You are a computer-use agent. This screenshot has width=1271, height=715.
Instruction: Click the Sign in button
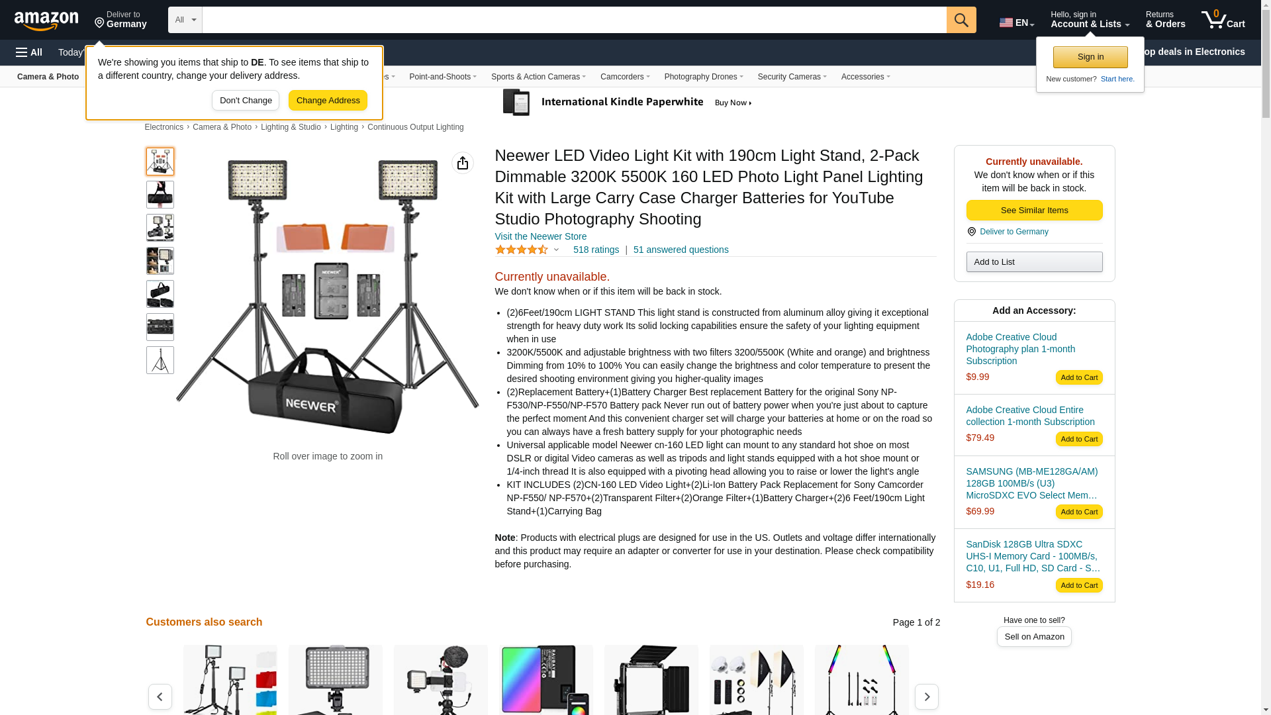pyautogui.click(x=1090, y=57)
